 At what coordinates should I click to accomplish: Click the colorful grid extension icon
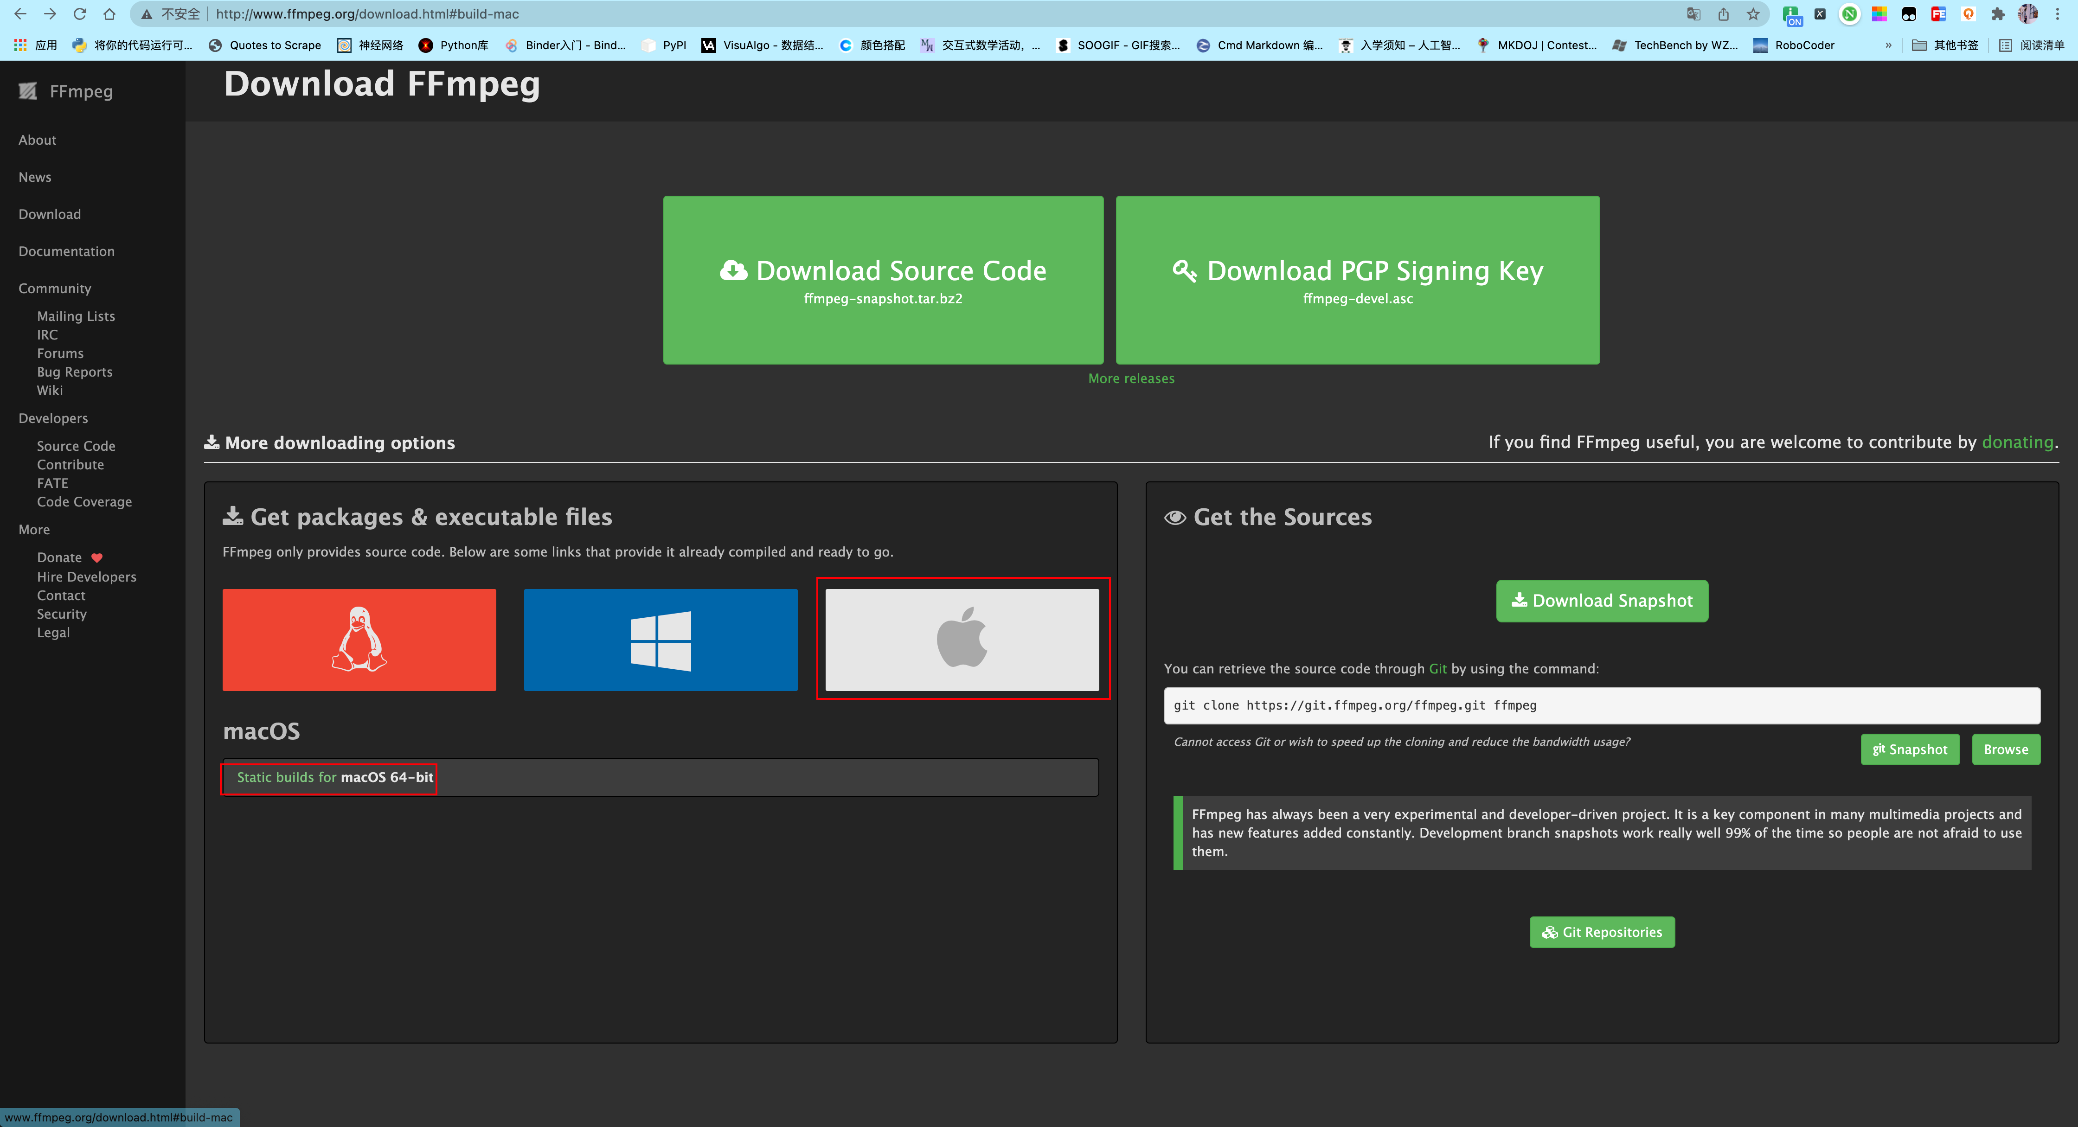1879,14
